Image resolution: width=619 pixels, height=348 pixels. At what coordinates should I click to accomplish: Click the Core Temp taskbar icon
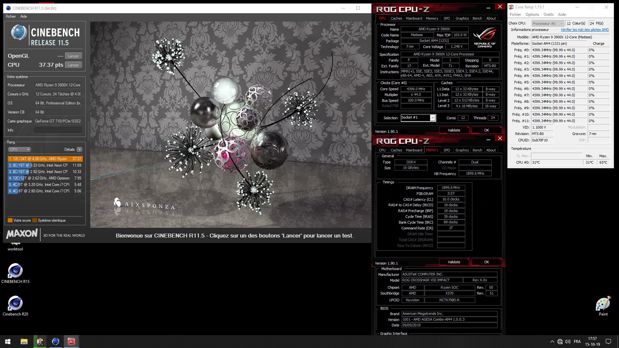pyautogui.click(x=40, y=342)
